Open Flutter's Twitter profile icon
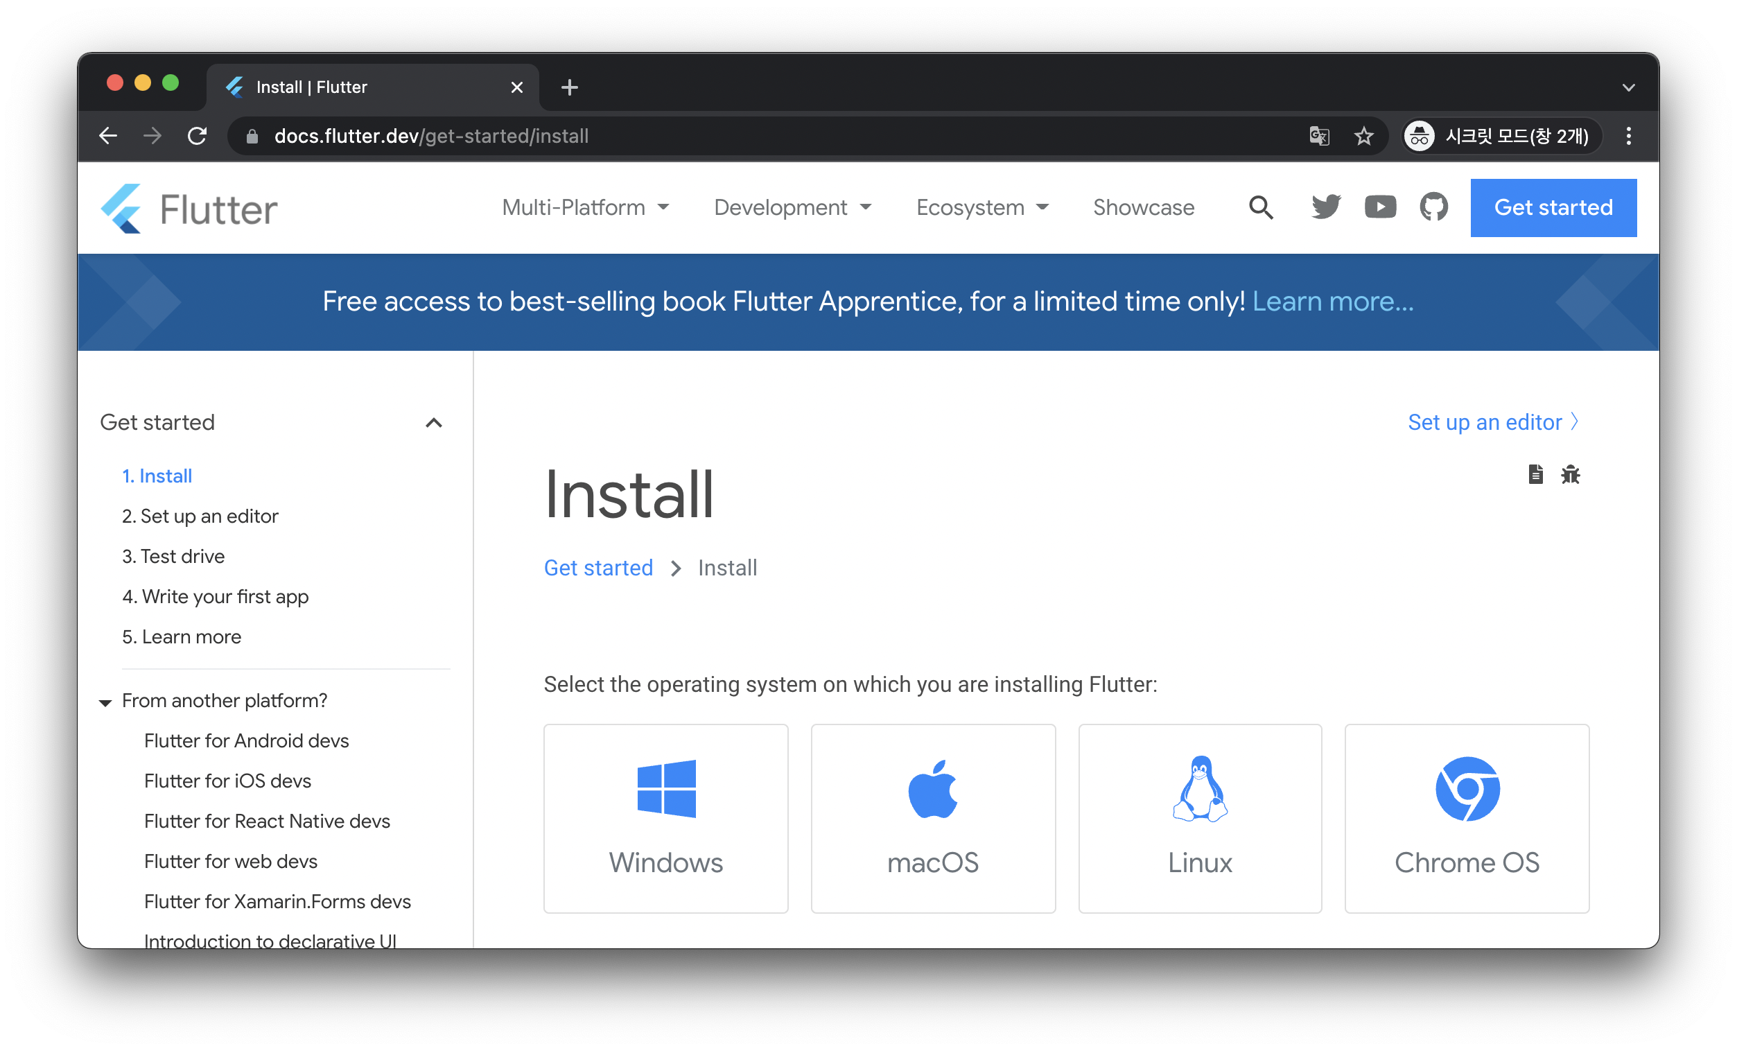Image resolution: width=1737 pixels, height=1051 pixels. tap(1325, 207)
